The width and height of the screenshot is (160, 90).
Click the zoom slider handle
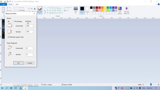pos(151,84)
